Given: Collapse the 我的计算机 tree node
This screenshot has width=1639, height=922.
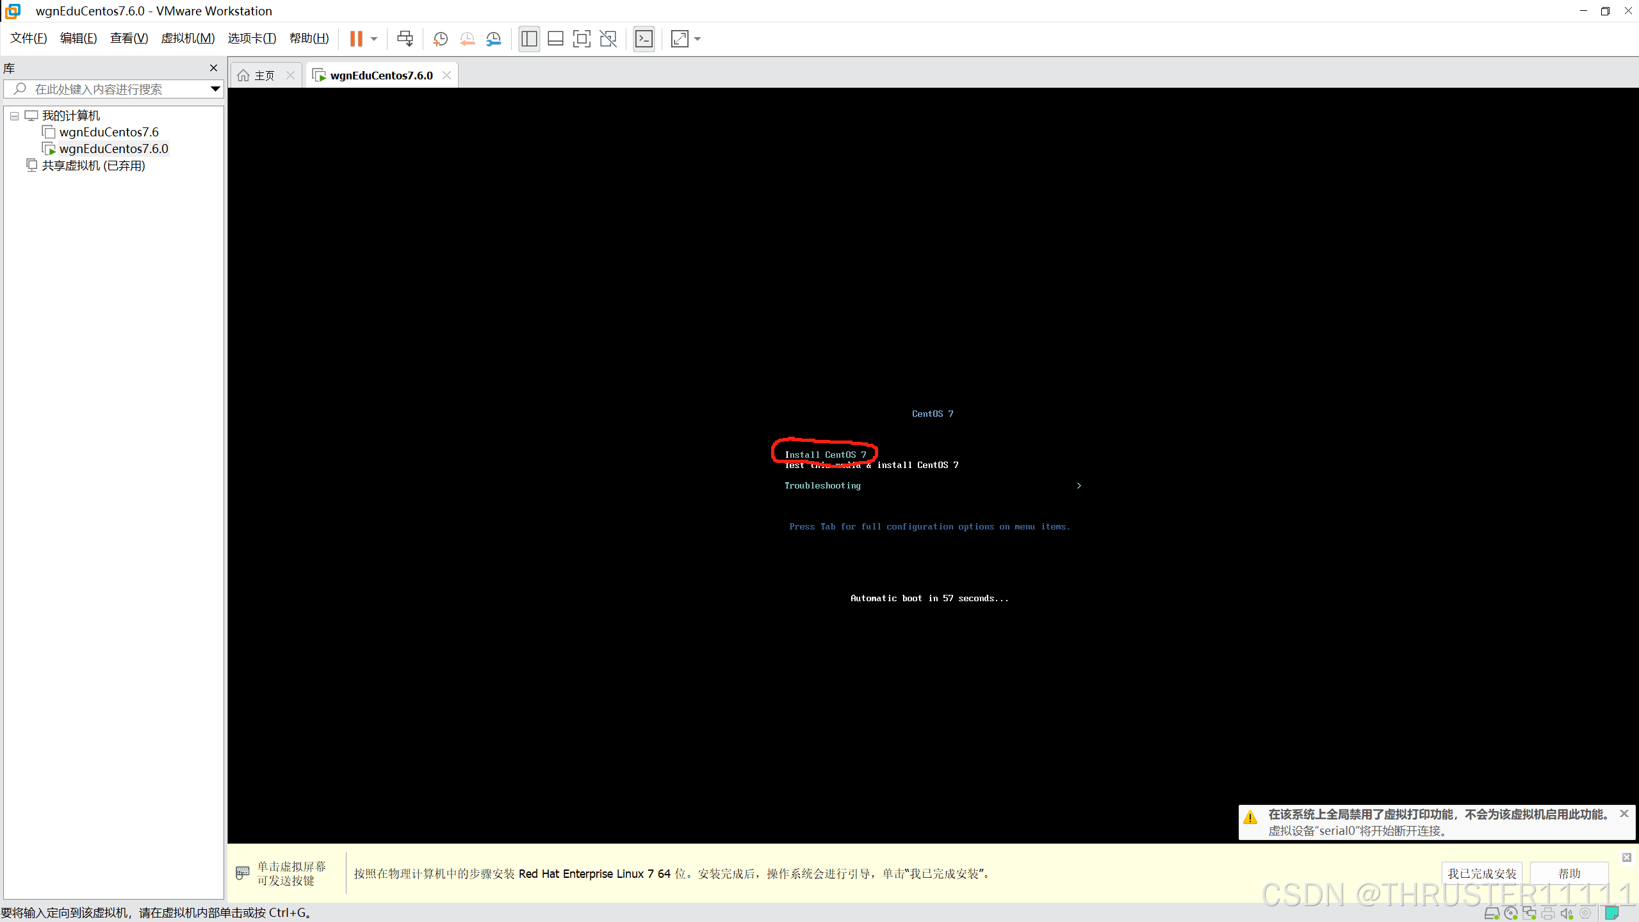Looking at the screenshot, I should [x=14, y=116].
